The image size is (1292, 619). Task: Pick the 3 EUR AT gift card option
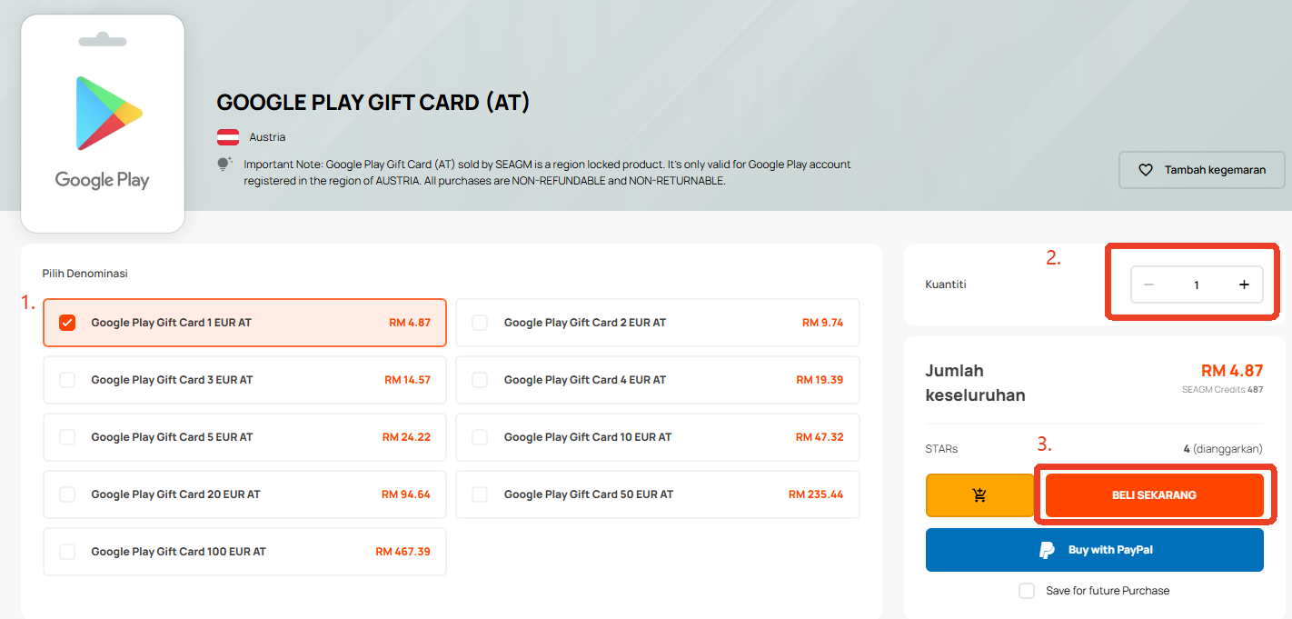pyautogui.click(x=245, y=380)
